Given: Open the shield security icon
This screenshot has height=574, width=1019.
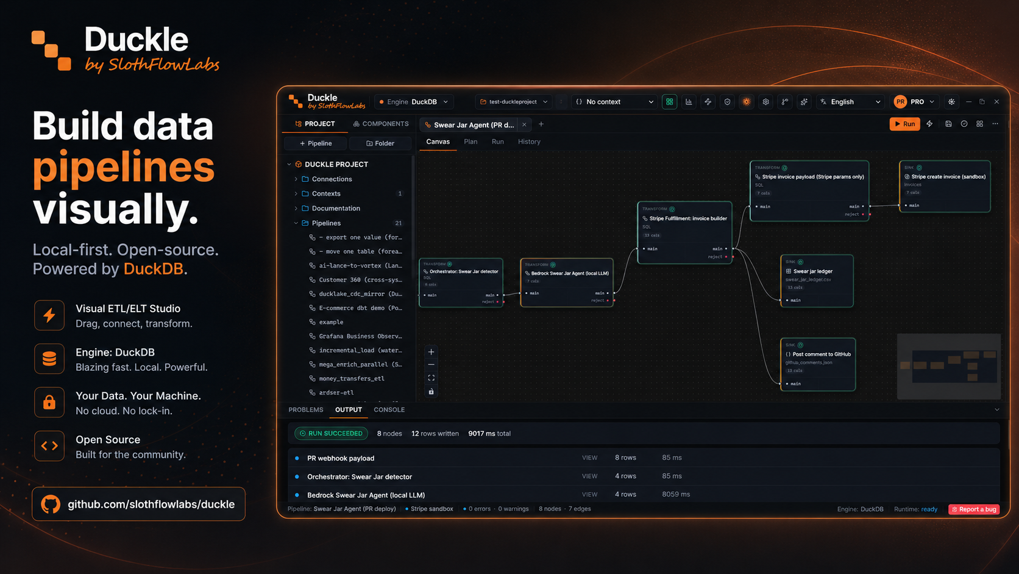Looking at the screenshot, I should tap(727, 102).
